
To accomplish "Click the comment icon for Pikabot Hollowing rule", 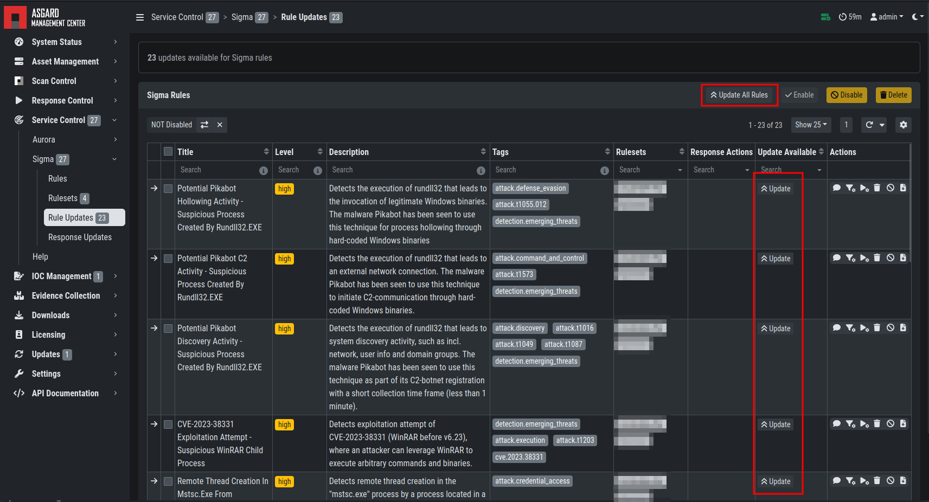I will click(837, 188).
